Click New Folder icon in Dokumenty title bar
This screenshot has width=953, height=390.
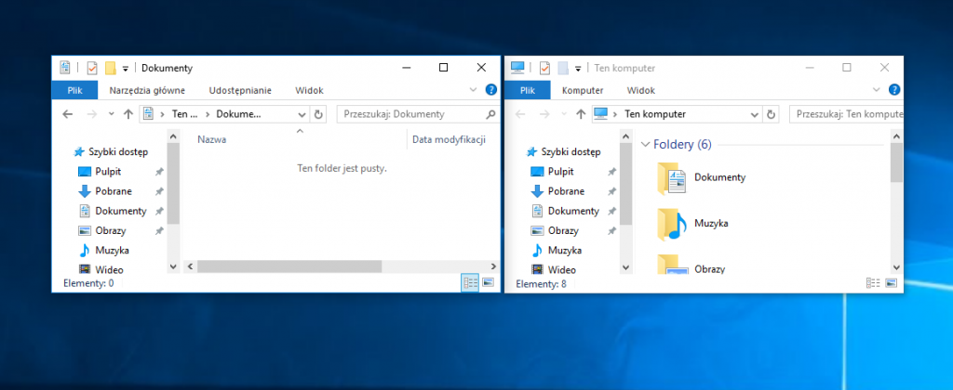click(x=110, y=68)
